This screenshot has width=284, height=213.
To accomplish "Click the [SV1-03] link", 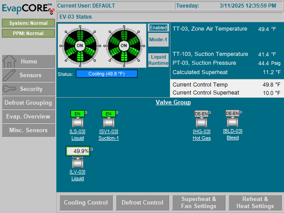I will (x=109, y=131).
